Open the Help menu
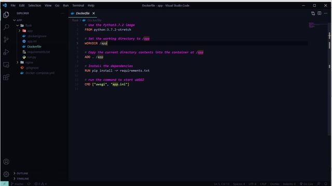This screenshot has height=186, width=332. (91, 6)
